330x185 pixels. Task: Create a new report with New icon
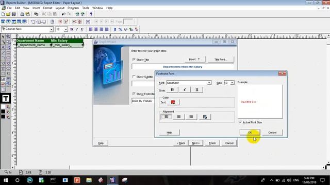coord(3,14)
